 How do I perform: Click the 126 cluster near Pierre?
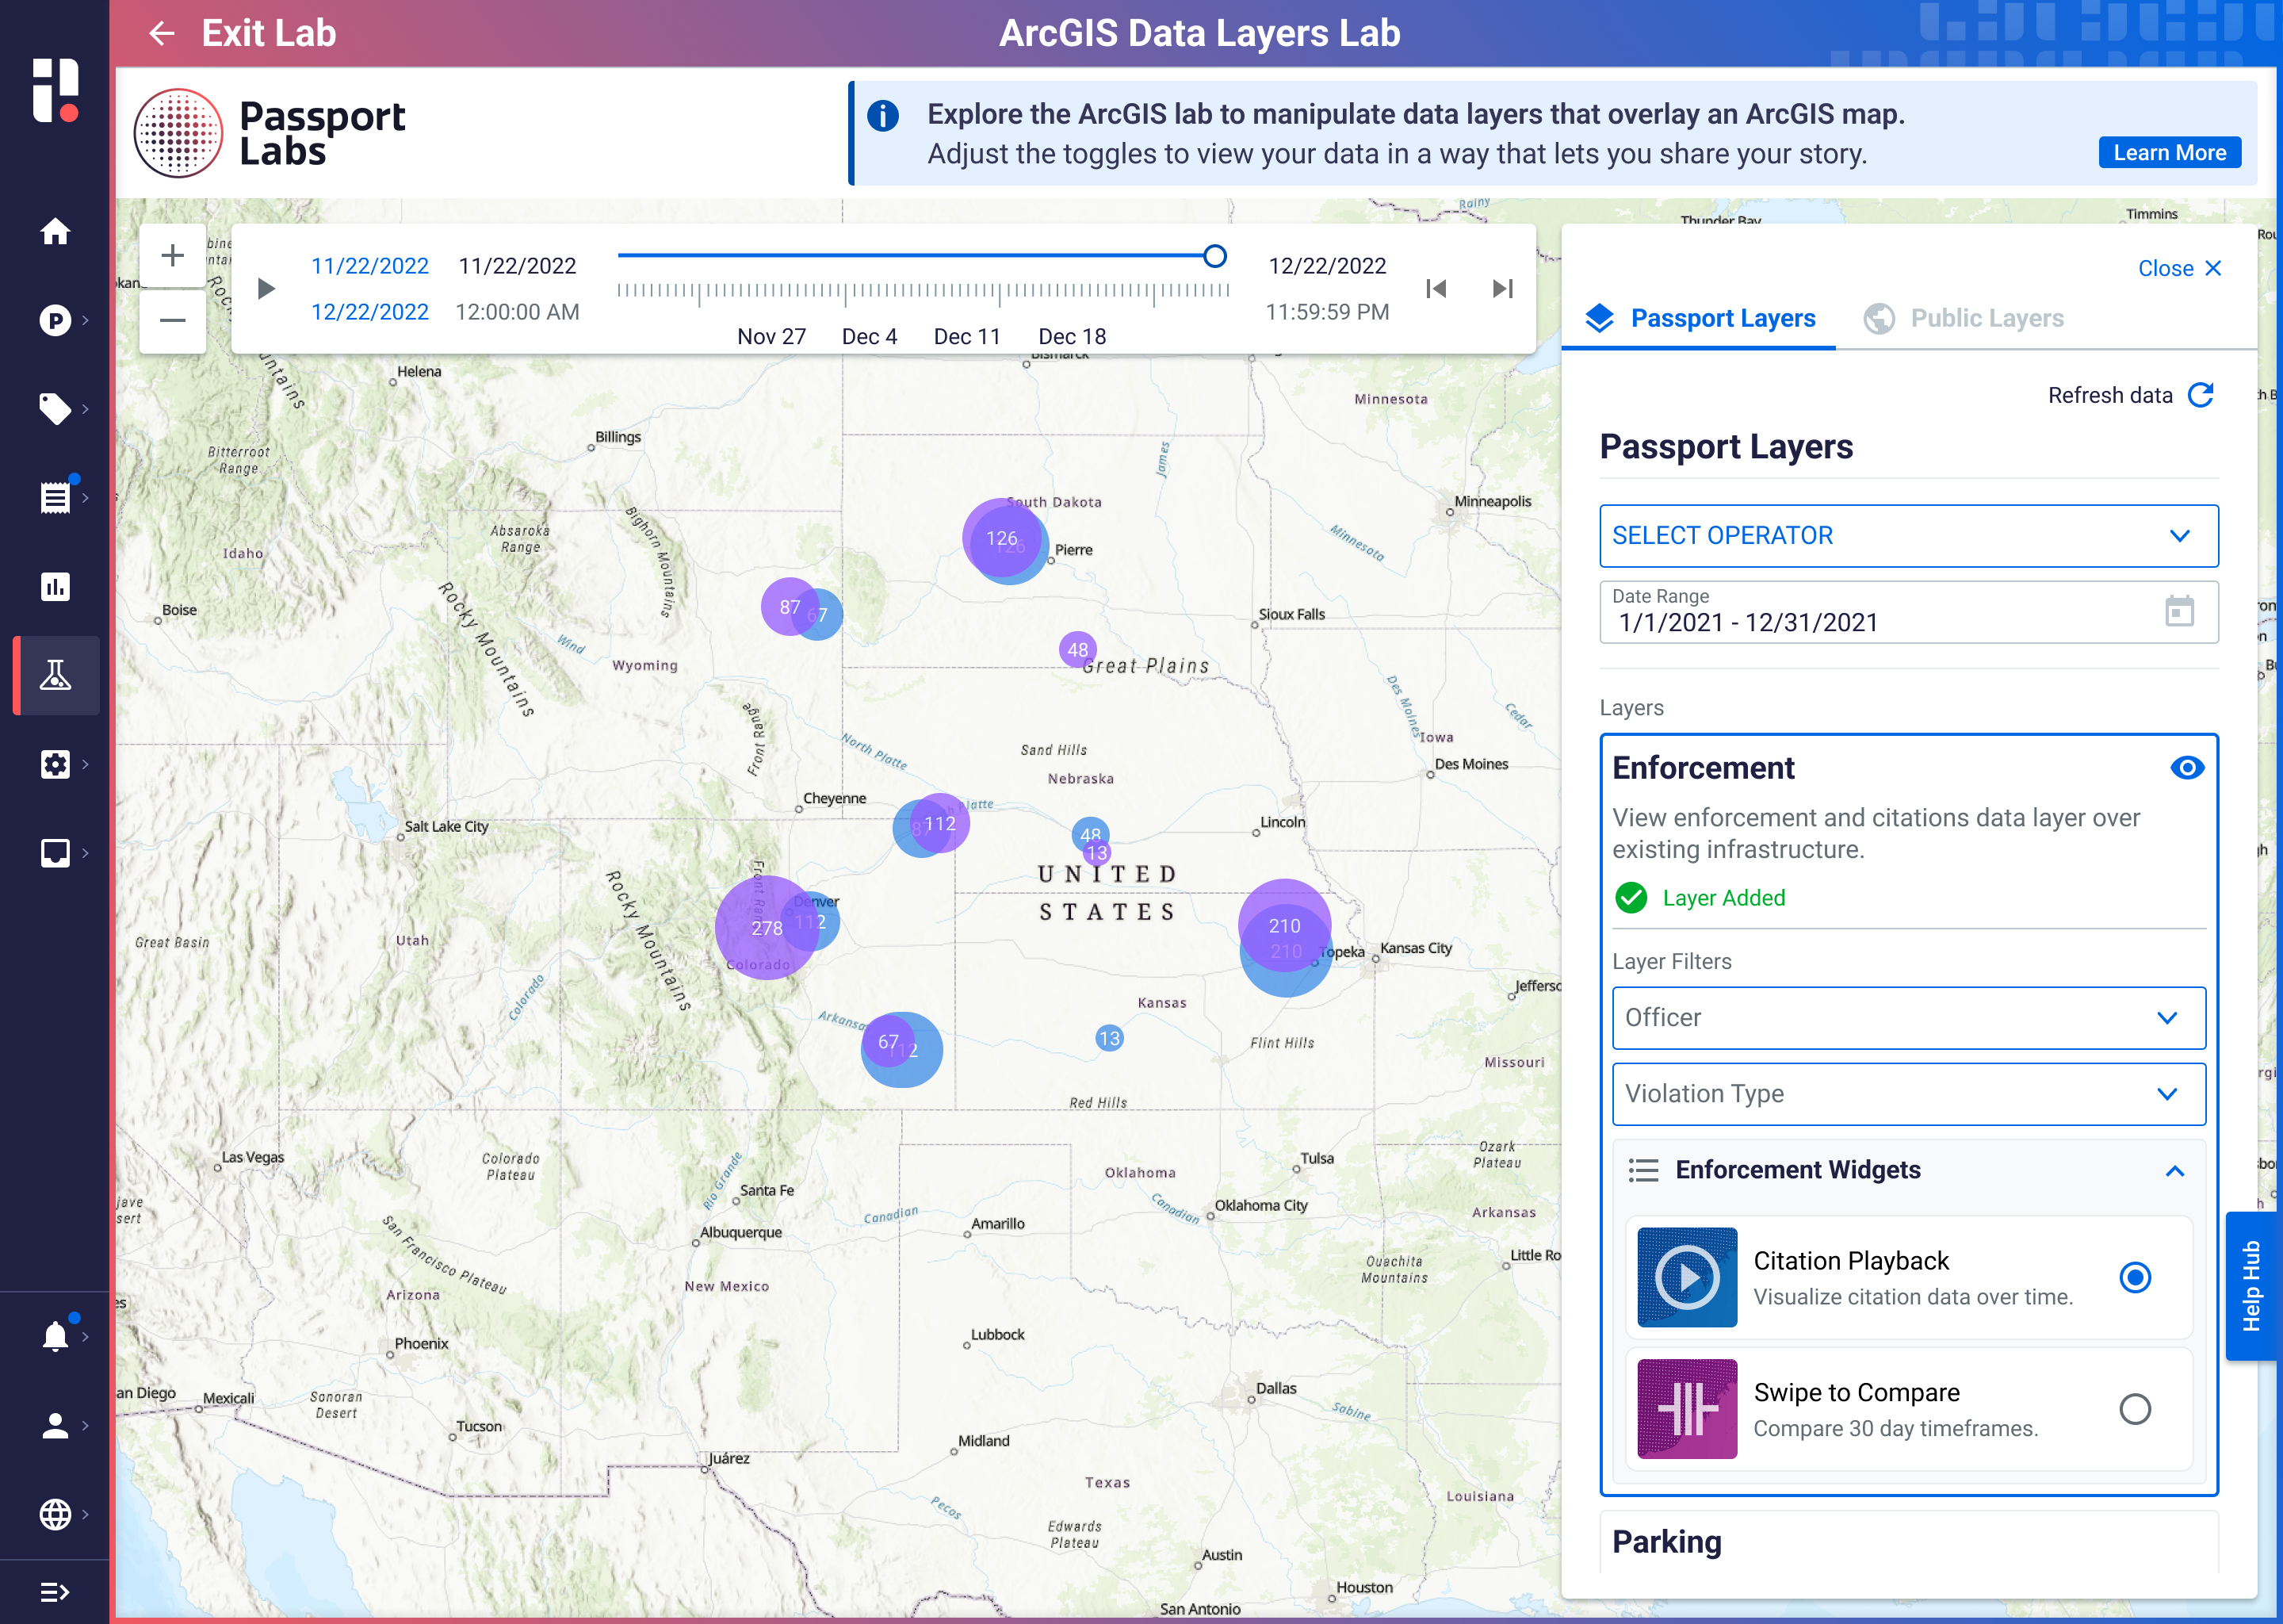click(1001, 538)
